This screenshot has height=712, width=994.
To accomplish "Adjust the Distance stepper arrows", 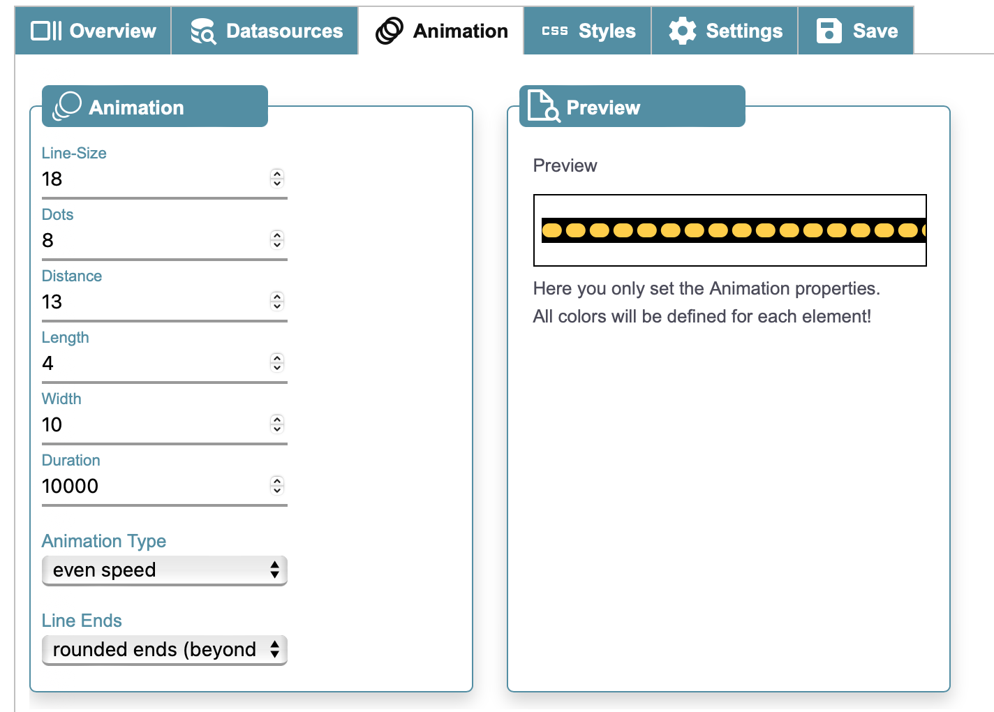I will 277,302.
